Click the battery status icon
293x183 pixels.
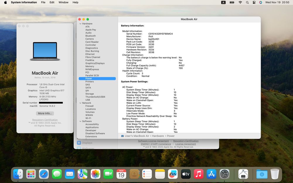coord(232,2)
